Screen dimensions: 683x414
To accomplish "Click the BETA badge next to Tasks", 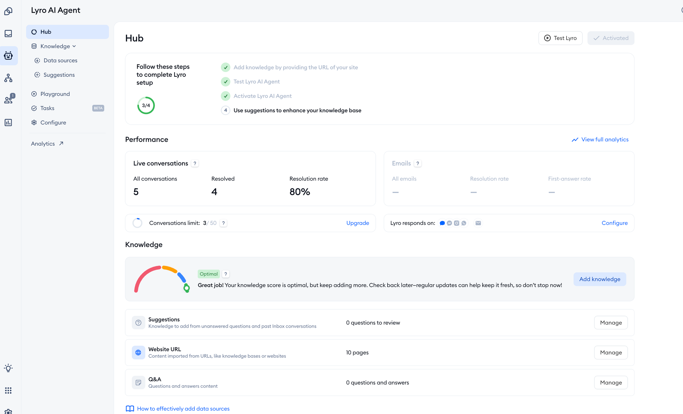I will (98, 108).
